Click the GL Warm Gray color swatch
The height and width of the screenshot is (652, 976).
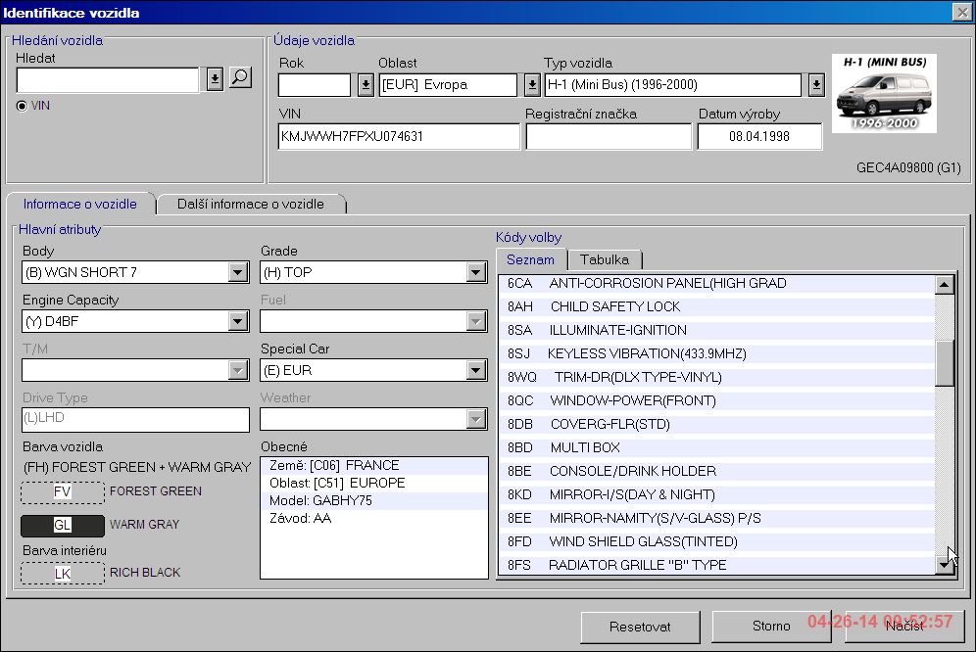click(63, 525)
